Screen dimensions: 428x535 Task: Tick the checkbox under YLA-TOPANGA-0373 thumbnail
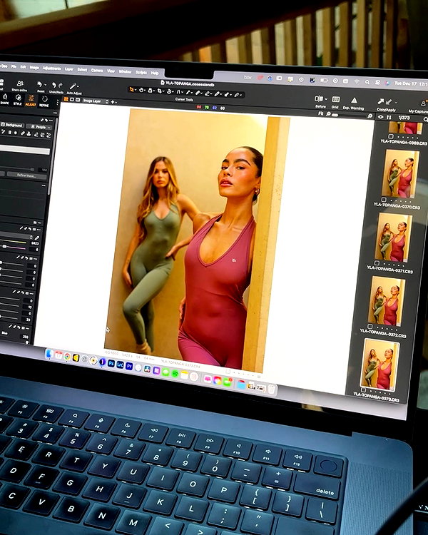point(363,390)
